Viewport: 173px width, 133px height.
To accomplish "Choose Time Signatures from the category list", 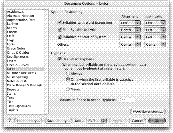I will 19,106.
